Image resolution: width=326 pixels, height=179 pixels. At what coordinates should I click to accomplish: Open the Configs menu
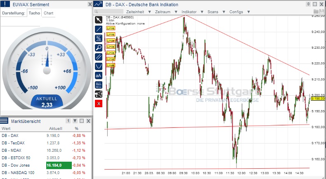pos(236,12)
